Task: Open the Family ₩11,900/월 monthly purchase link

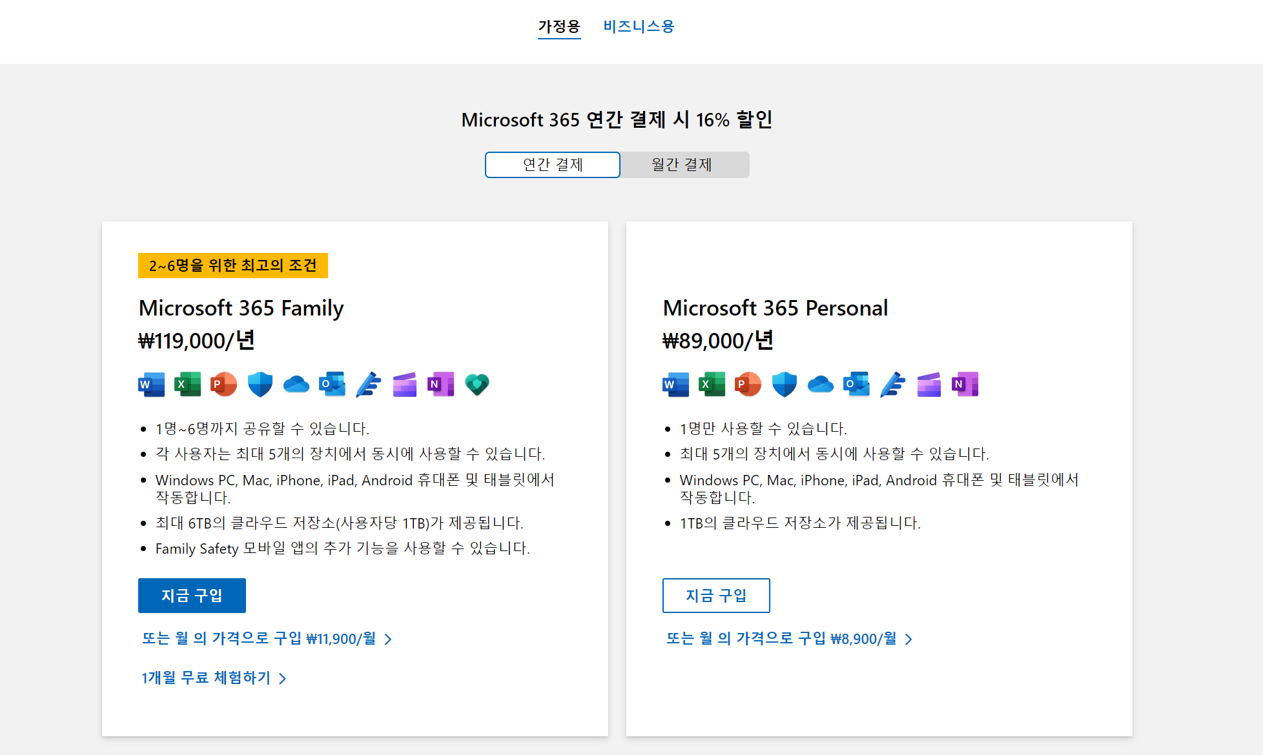Action: tap(267, 639)
